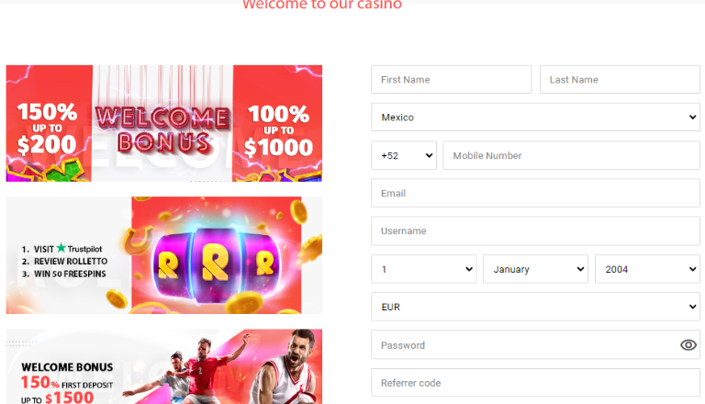The height and width of the screenshot is (404, 705).
Task: Click the Email input field
Action: [535, 193]
